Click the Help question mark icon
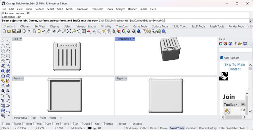Image resolution: width=253 pixels, height=130 pixels. coord(164,31)
